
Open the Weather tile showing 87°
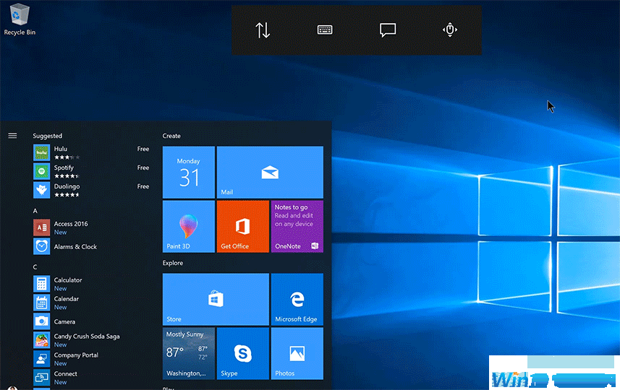pyautogui.click(x=188, y=353)
